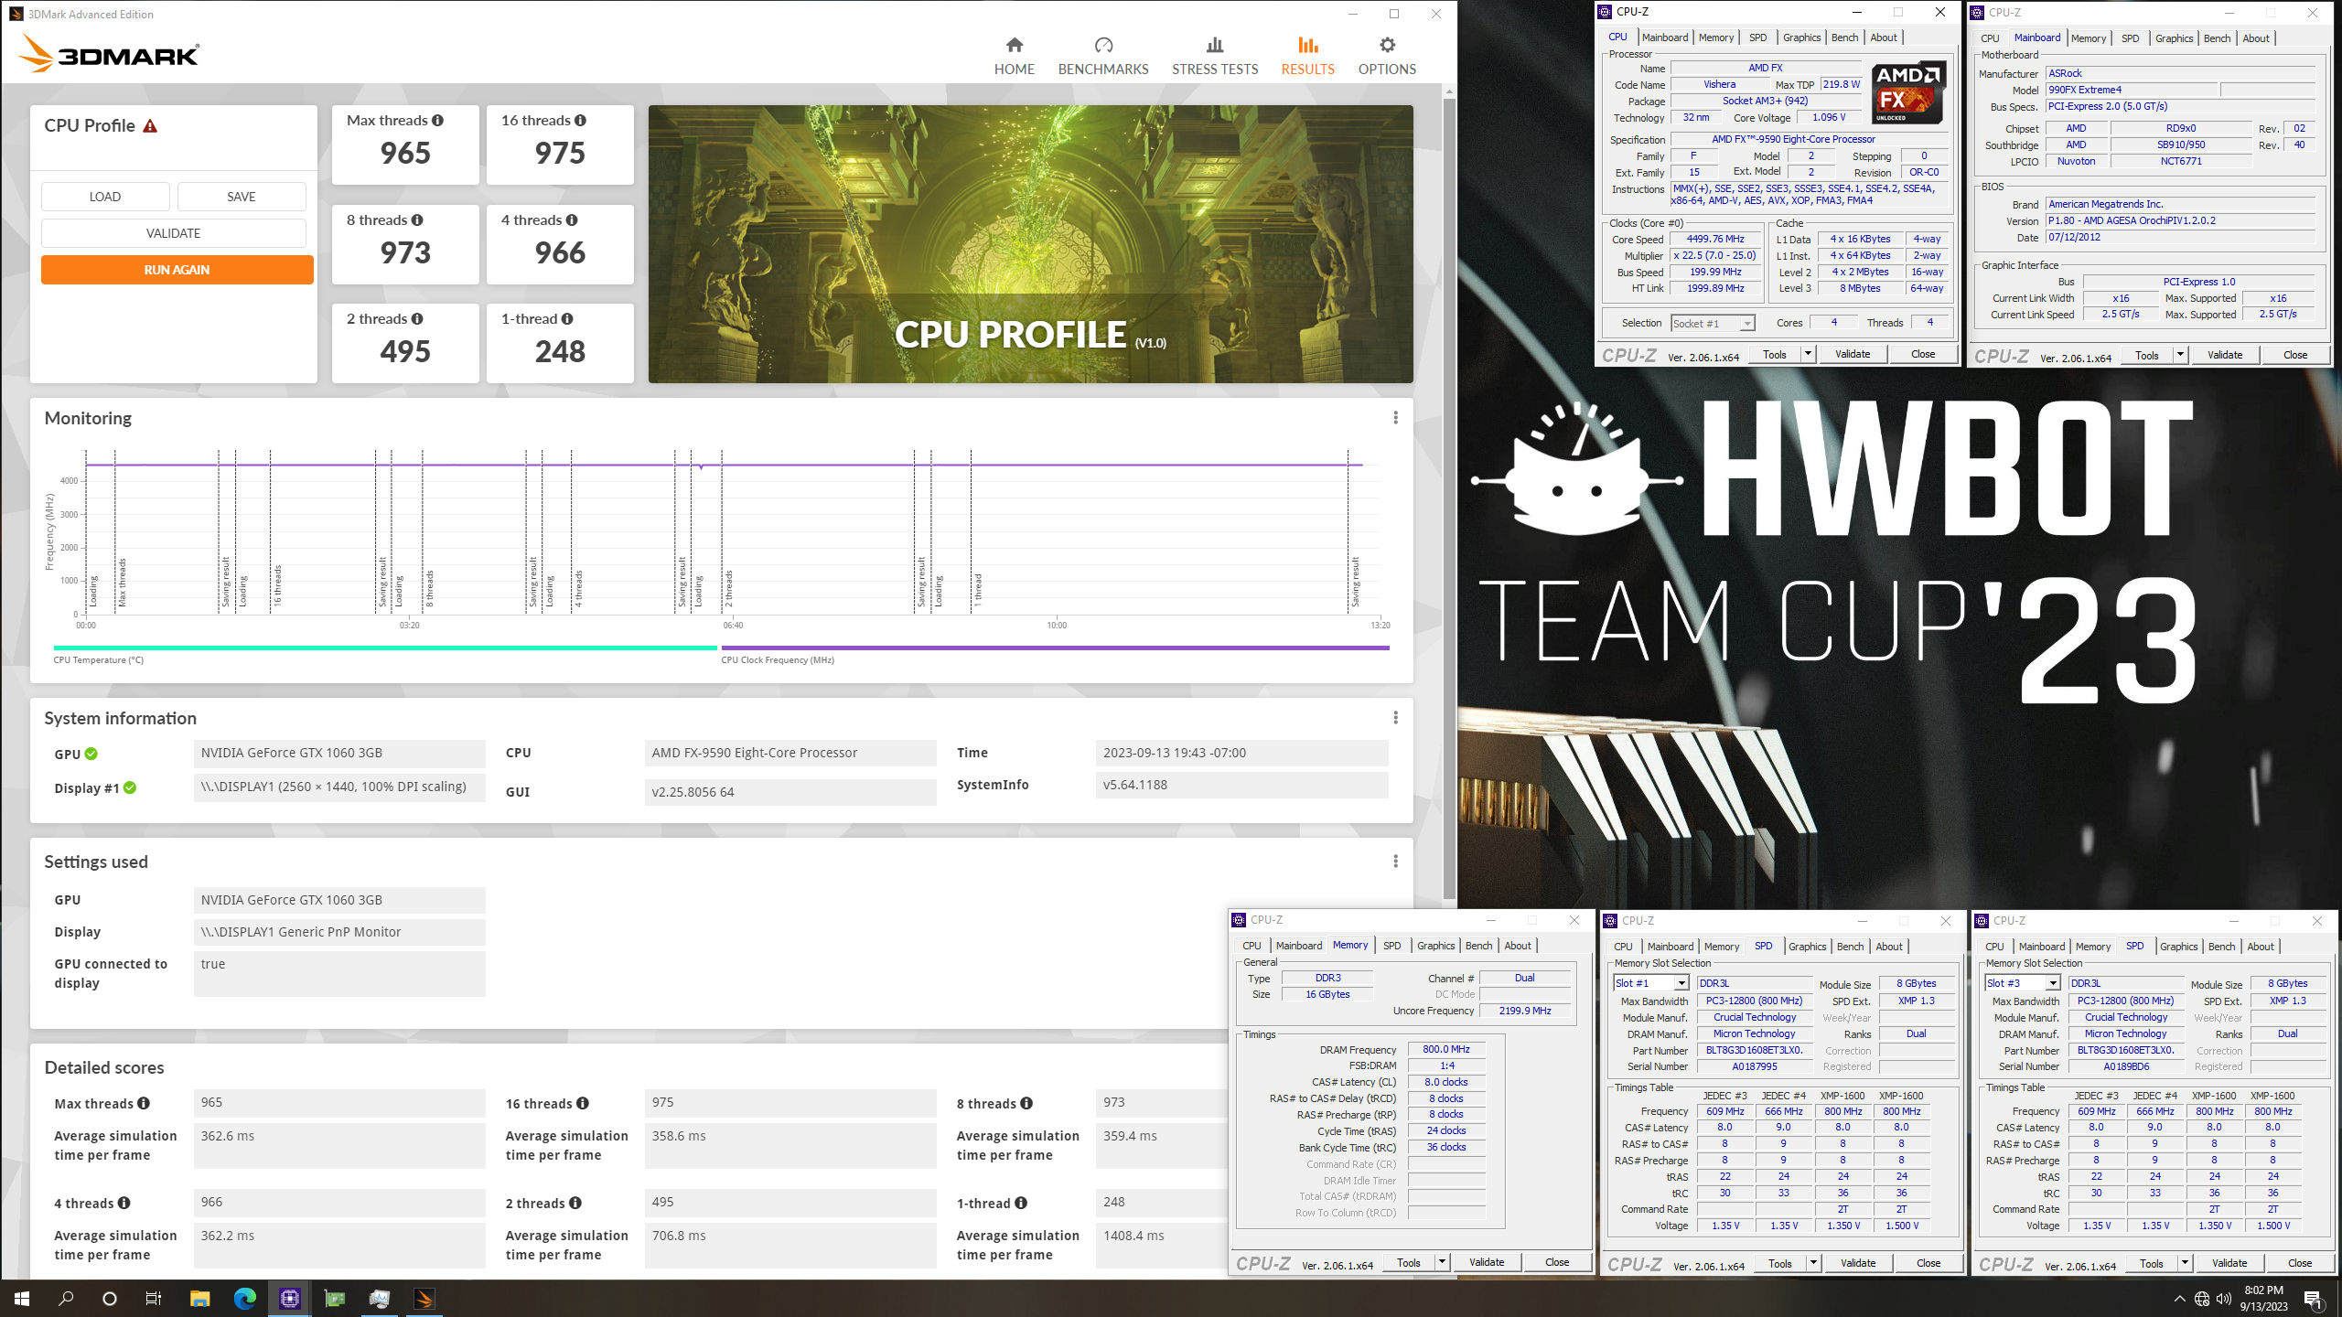Click Close in CPU-Z Memory window
Image resolution: width=2342 pixels, height=1317 pixels.
[1557, 1263]
